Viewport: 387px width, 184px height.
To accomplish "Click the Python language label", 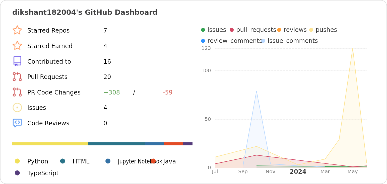I will 38,161.
